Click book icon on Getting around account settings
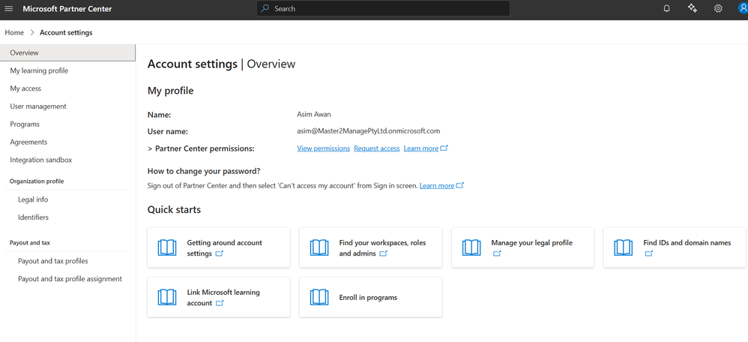 point(167,247)
